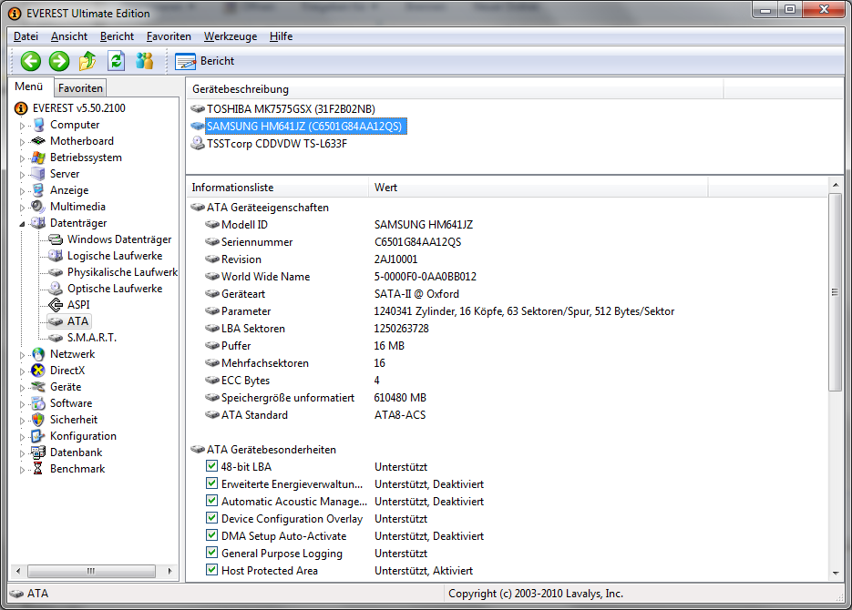Click the World Wide Name row

pos(341,276)
